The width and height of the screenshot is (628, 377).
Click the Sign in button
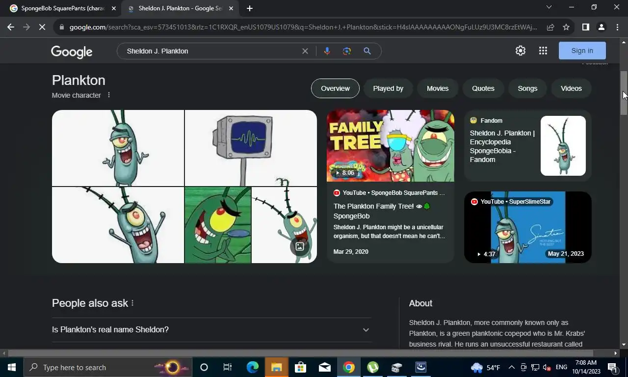click(582, 51)
